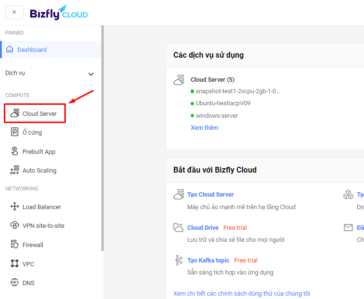Open the Cloud Drive link
This screenshot has height=299, width=364.
(203, 228)
